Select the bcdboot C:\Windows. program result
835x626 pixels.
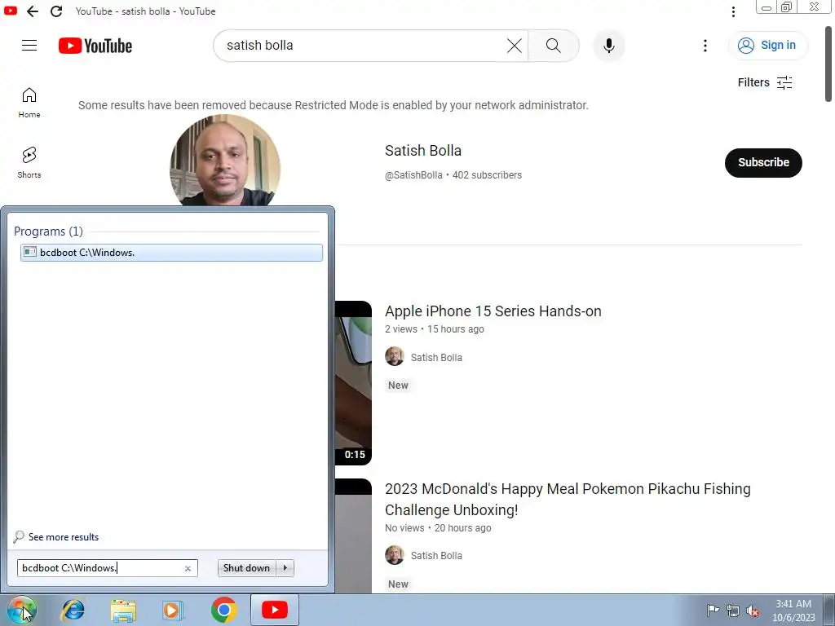click(171, 253)
